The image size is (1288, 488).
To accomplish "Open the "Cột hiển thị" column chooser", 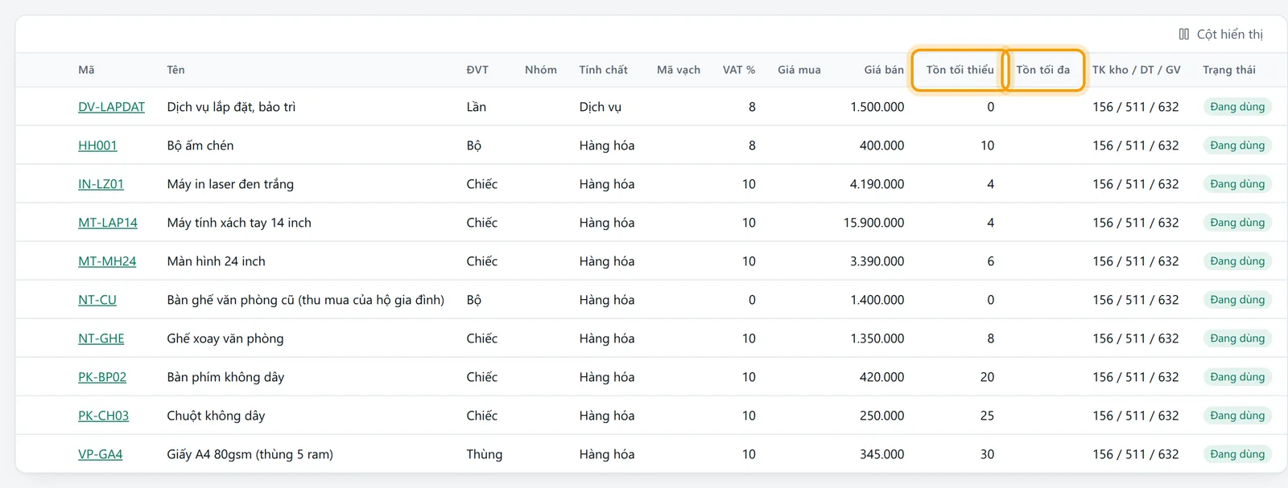I will pos(1220,35).
